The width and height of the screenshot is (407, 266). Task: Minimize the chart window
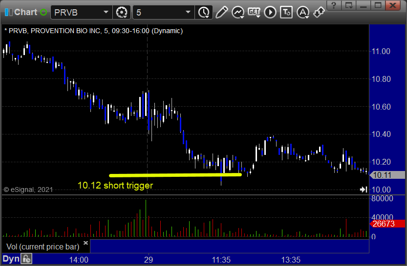tap(363, 5)
